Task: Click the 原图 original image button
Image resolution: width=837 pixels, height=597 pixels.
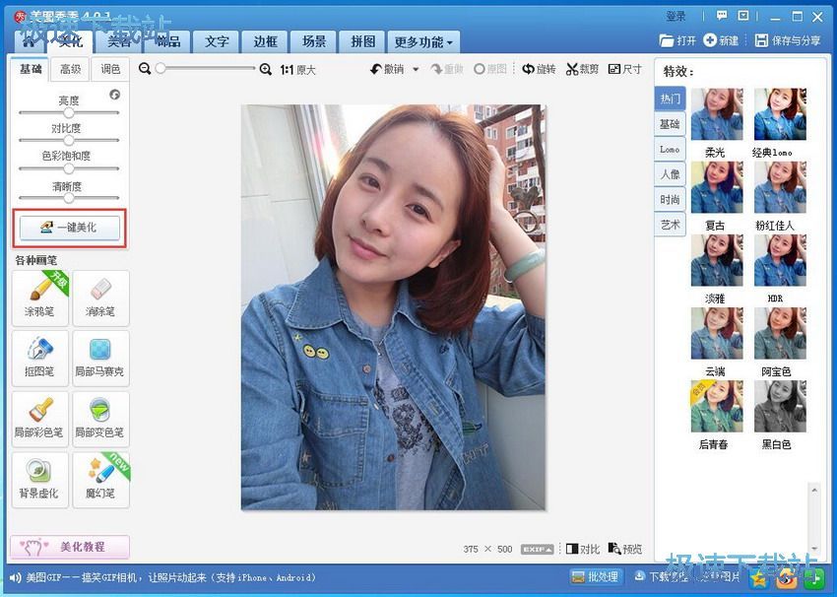Action: tap(489, 69)
